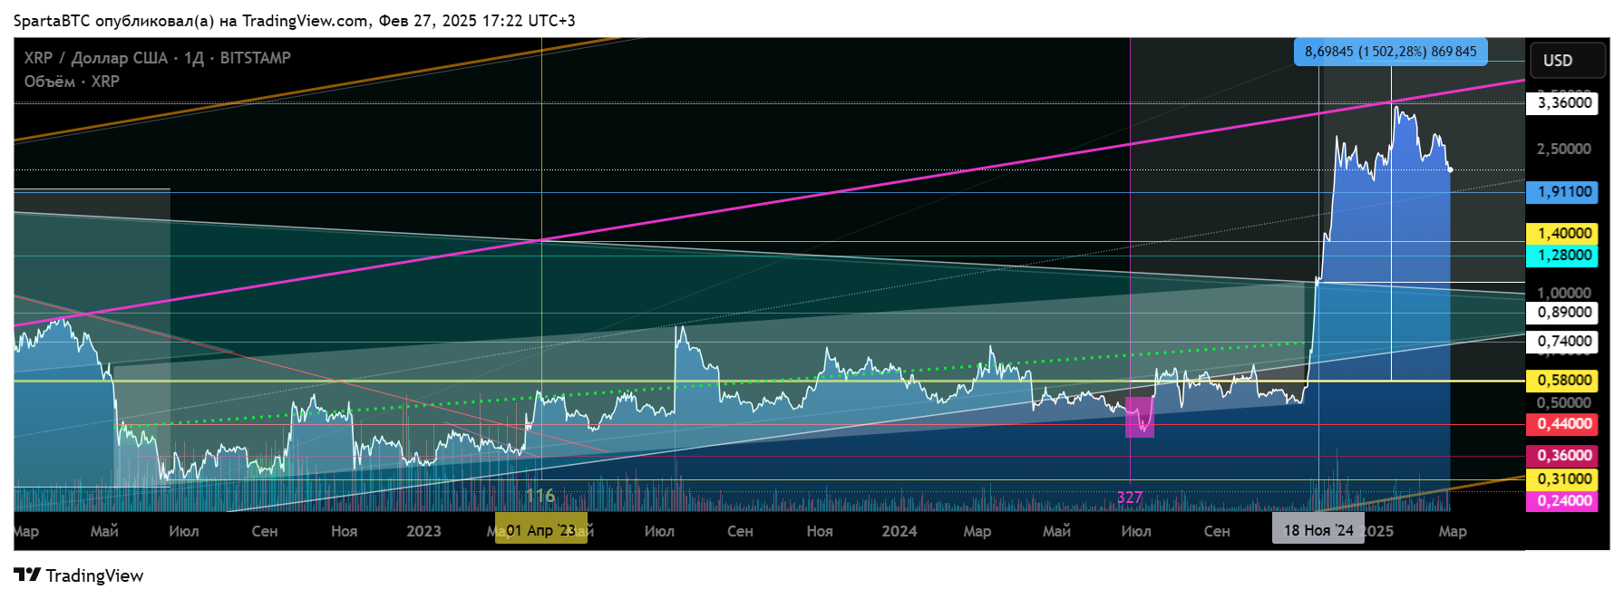Viewport: 1624px width, 599px height.
Task: Select the 3,36000 price label
Action: pos(1564,103)
